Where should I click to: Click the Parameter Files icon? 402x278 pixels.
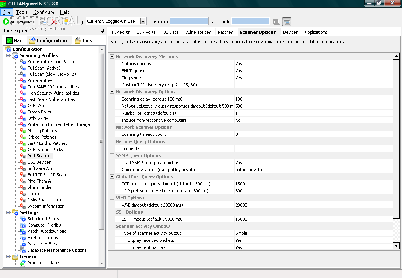(23, 244)
